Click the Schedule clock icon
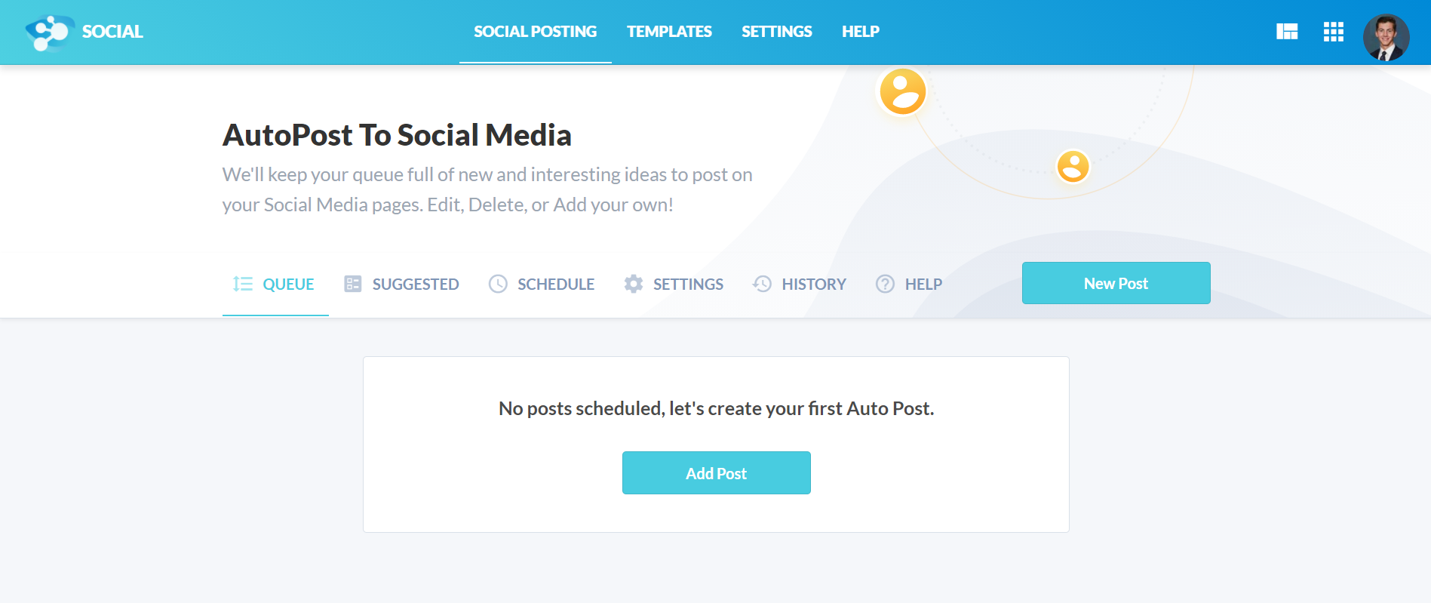The width and height of the screenshot is (1431, 603). tap(498, 284)
